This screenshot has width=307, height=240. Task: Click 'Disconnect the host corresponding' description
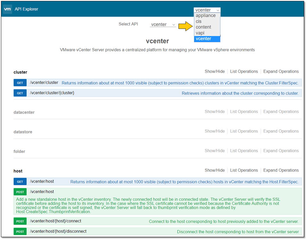(x=238, y=232)
